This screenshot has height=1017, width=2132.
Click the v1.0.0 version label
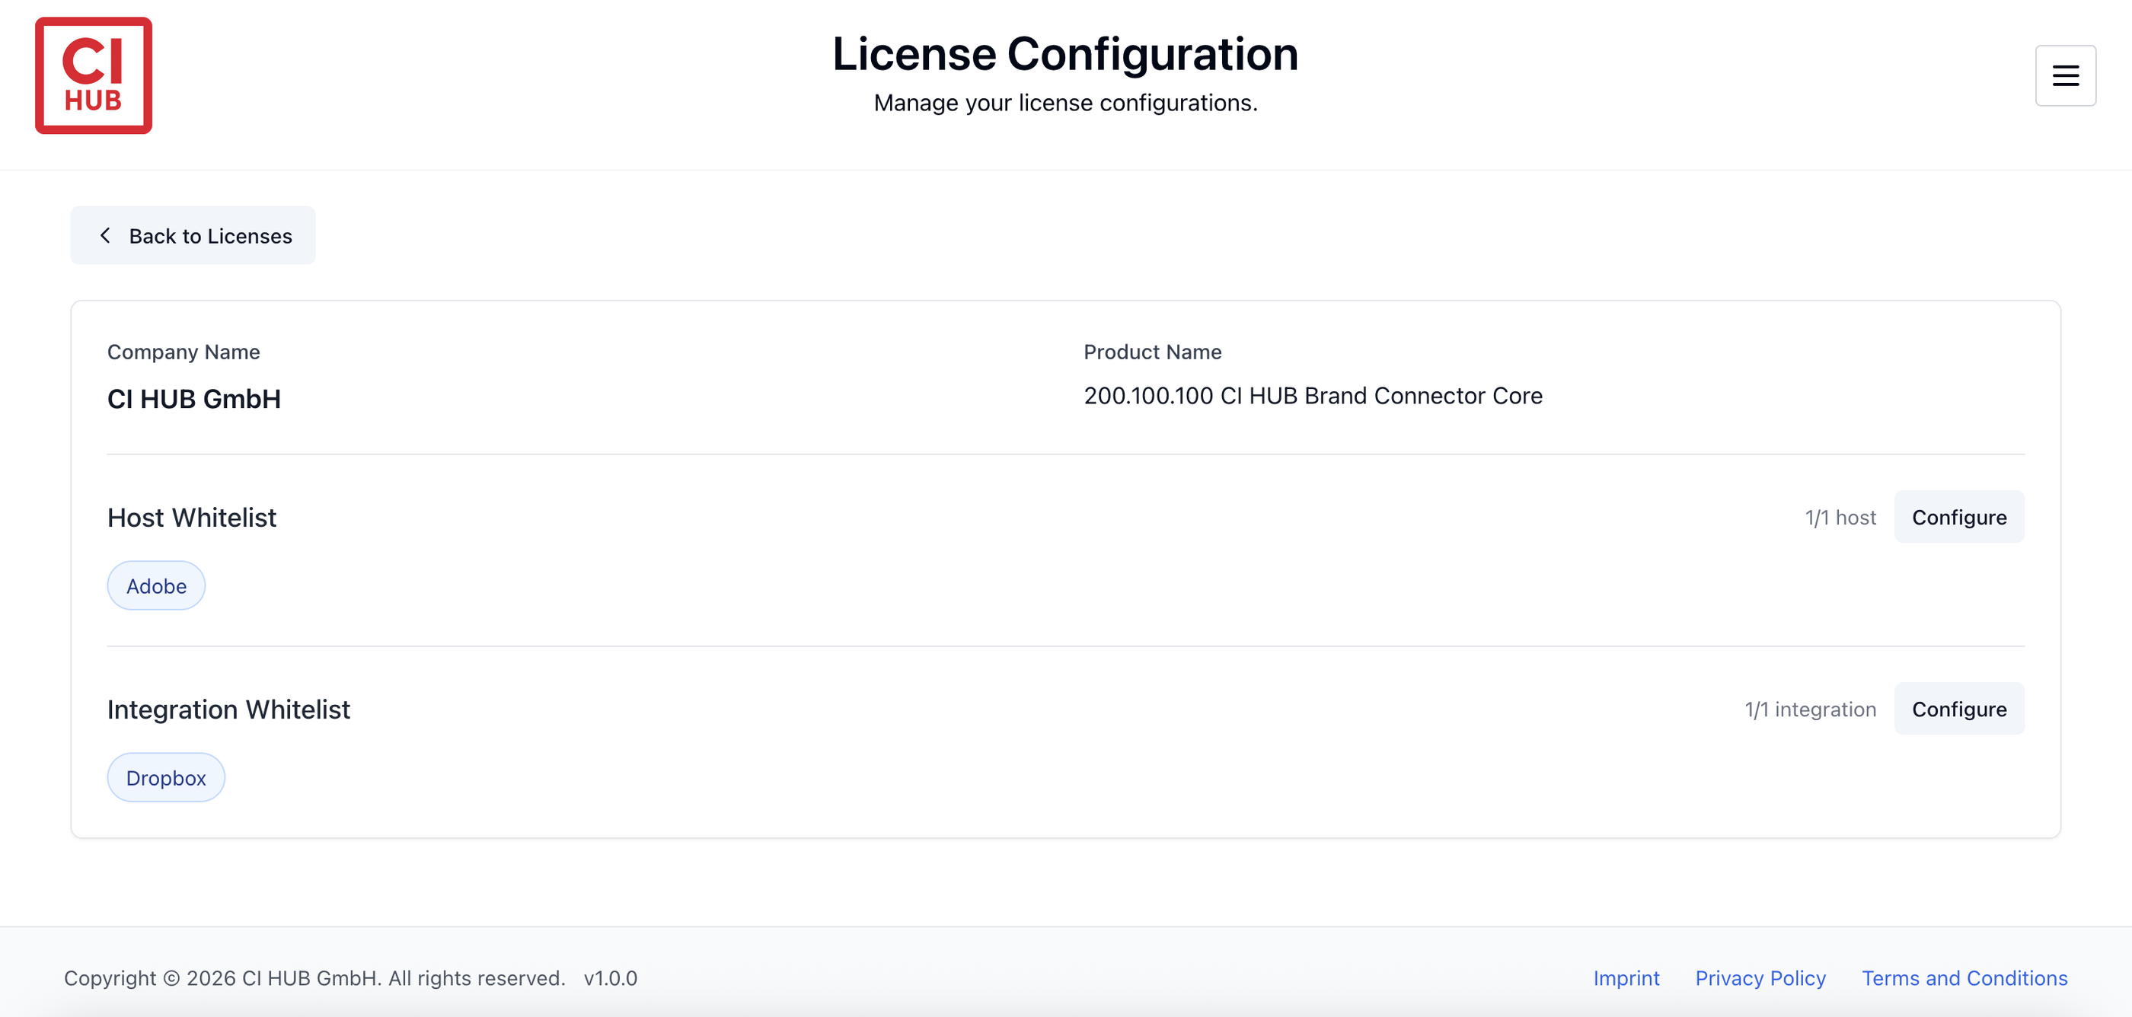point(610,978)
